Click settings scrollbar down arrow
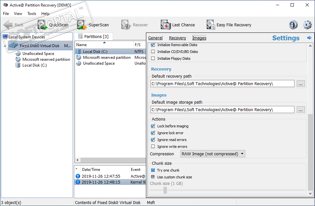Viewport: 315px width, 206px height. (310, 194)
